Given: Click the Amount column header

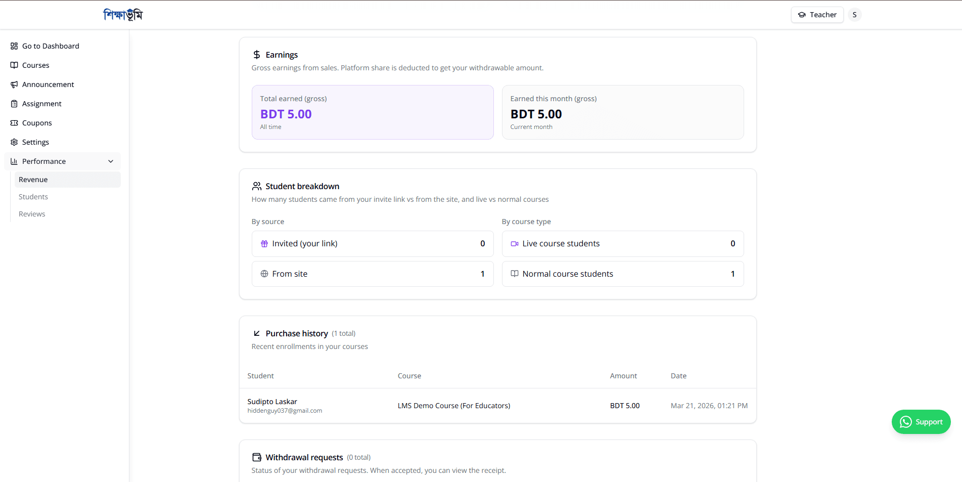Looking at the screenshot, I should [623, 376].
